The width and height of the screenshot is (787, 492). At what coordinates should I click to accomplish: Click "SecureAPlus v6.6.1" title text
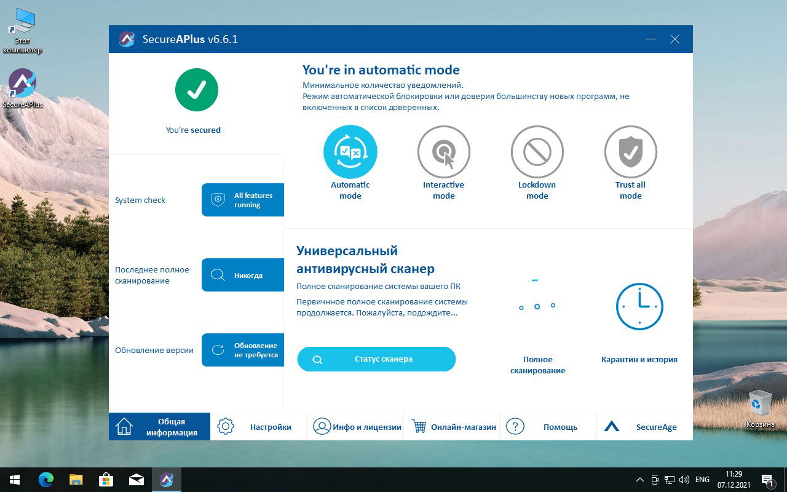click(x=190, y=39)
